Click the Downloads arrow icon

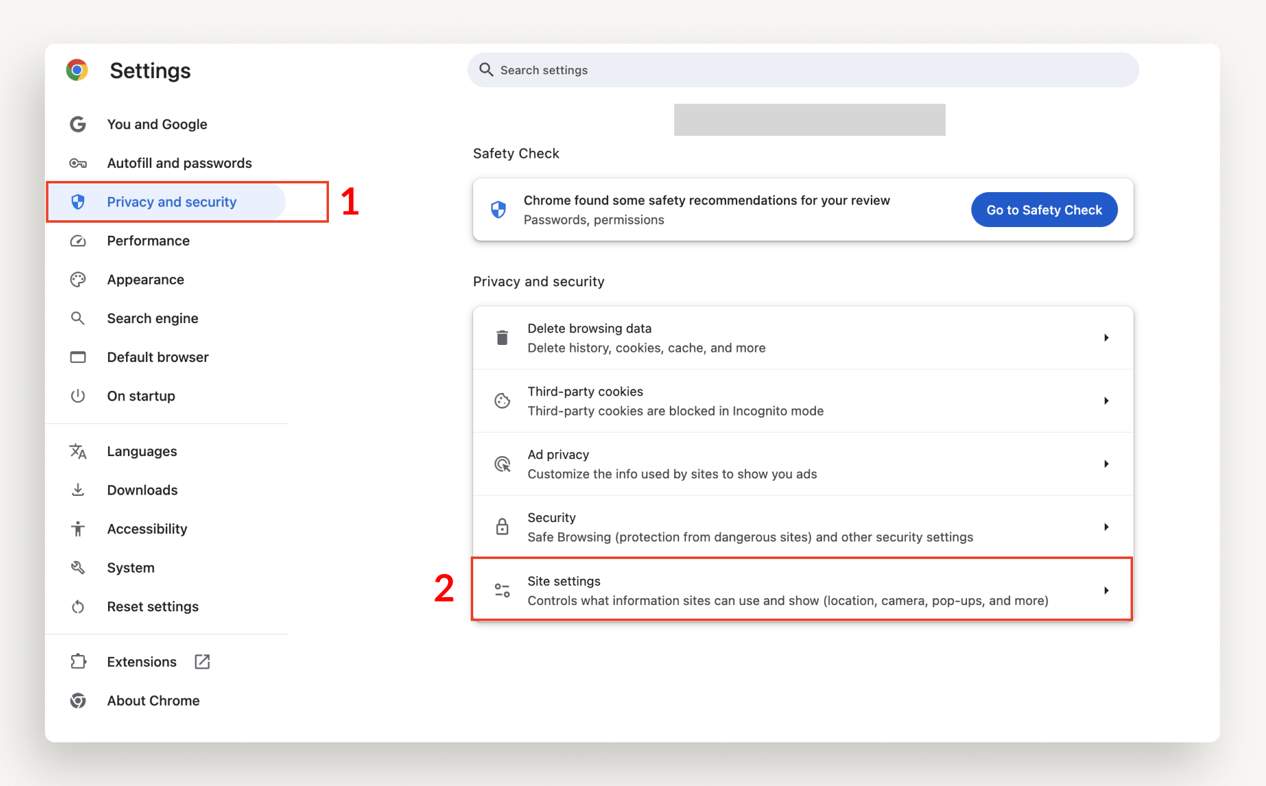78,490
